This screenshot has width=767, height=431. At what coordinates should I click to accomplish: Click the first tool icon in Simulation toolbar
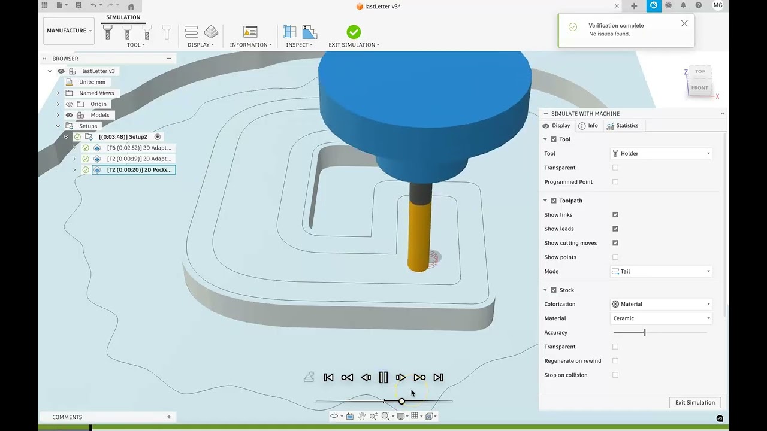click(x=108, y=32)
